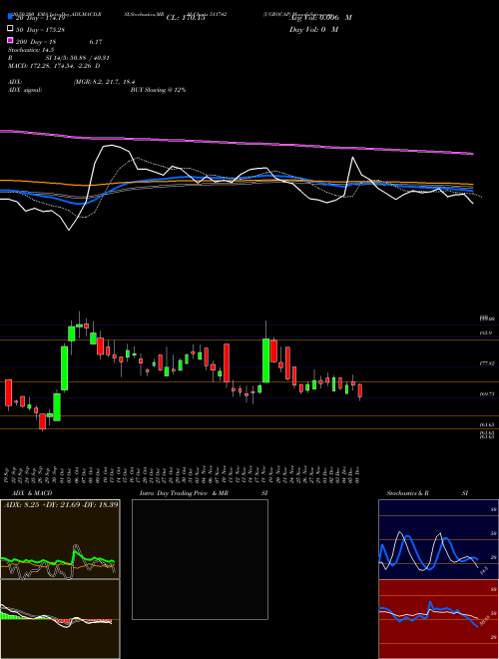Click the 'Stochastics: 14.5' readout

[31, 50]
